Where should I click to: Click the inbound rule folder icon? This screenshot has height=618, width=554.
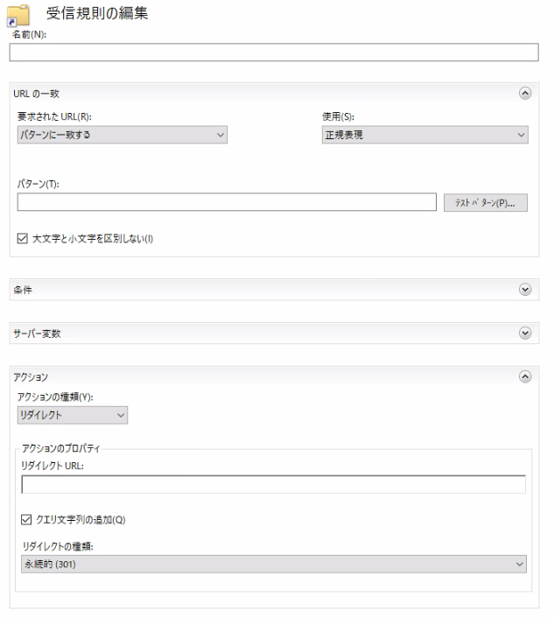pyautogui.click(x=18, y=16)
